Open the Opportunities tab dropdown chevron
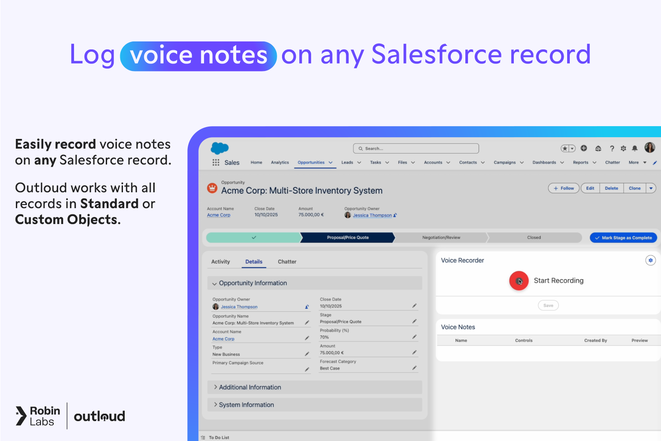The height and width of the screenshot is (441, 661). (330, 163)
